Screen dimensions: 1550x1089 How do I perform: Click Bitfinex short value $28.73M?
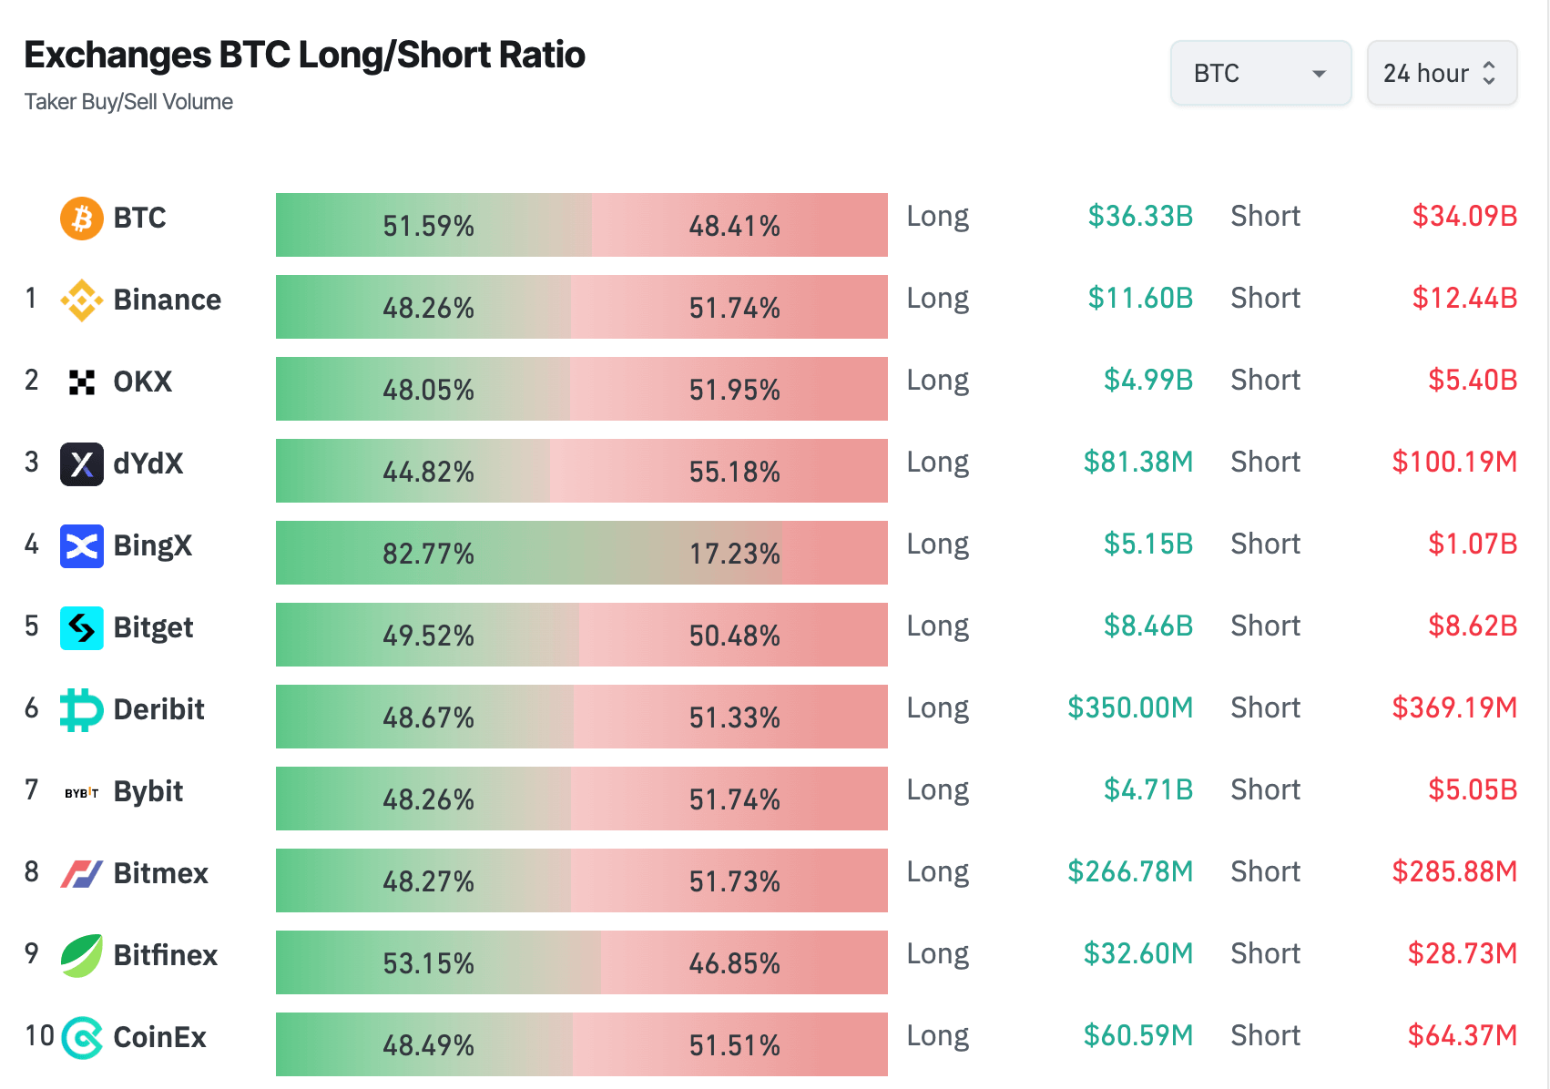pyautogui.click(x=1463, y=953)
